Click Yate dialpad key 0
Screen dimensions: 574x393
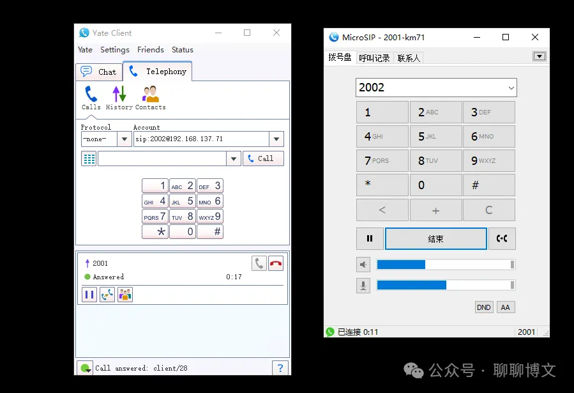[183, 232]
